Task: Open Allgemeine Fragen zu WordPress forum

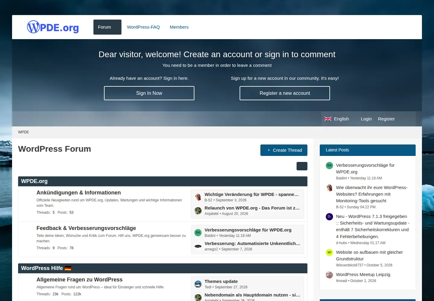Action: [80, 280]
